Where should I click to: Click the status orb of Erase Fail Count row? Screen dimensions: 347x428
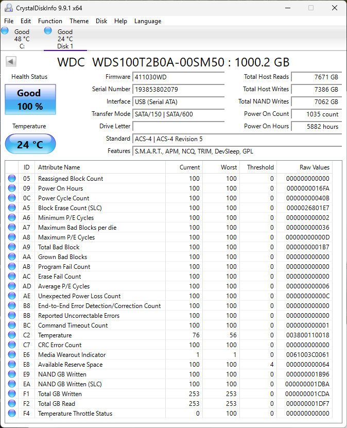(12, 276)
